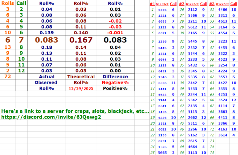
Task: Click the Observed label cell
Action: (x=46, y=83)
